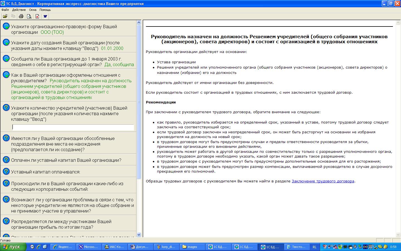Screen dimensions: 401x251
Task: Click the grayed-out Copy toolbar icon
Action: [13, 16]
